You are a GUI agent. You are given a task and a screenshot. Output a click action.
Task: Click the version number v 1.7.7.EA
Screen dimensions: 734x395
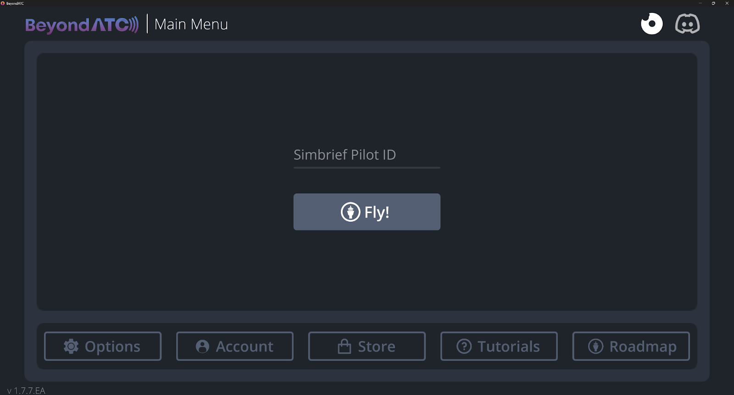(x=26, y=390)
